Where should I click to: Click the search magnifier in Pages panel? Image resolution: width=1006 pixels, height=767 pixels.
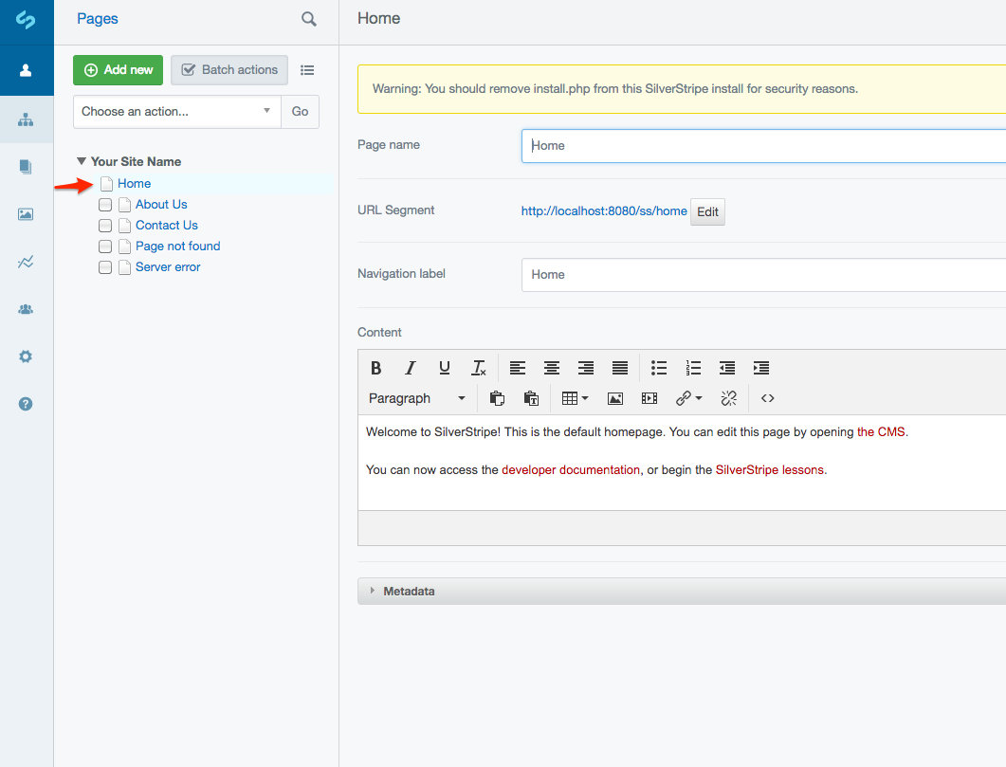(308, 19)
